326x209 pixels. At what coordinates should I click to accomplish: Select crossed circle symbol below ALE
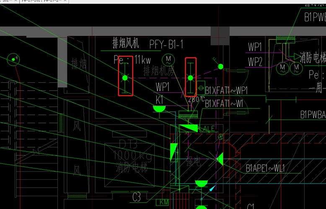[x=220, y=137]
